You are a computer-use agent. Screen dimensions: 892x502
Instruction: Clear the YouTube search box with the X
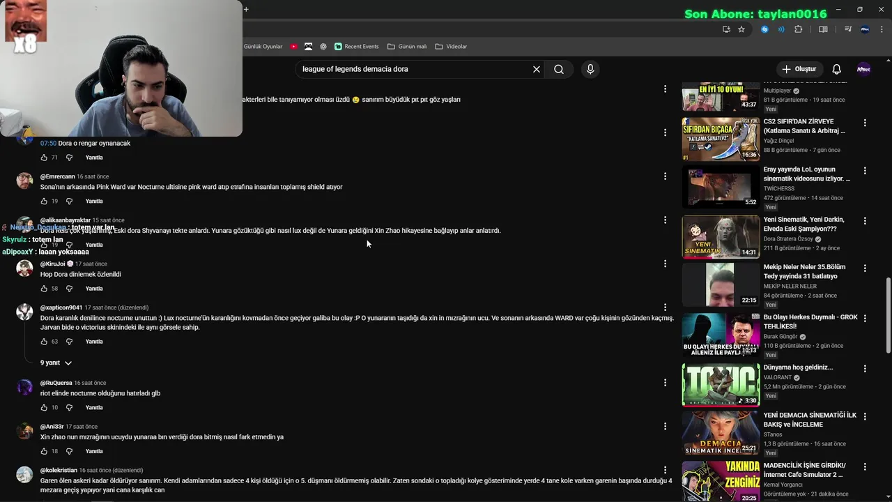point(537,69)
